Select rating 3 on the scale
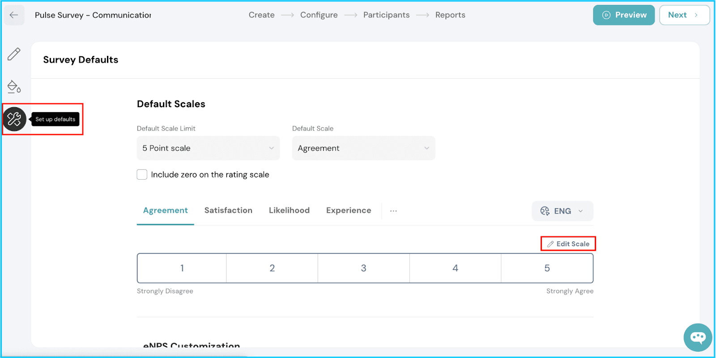Screen dimensions: 716x358 pos(363,268)
